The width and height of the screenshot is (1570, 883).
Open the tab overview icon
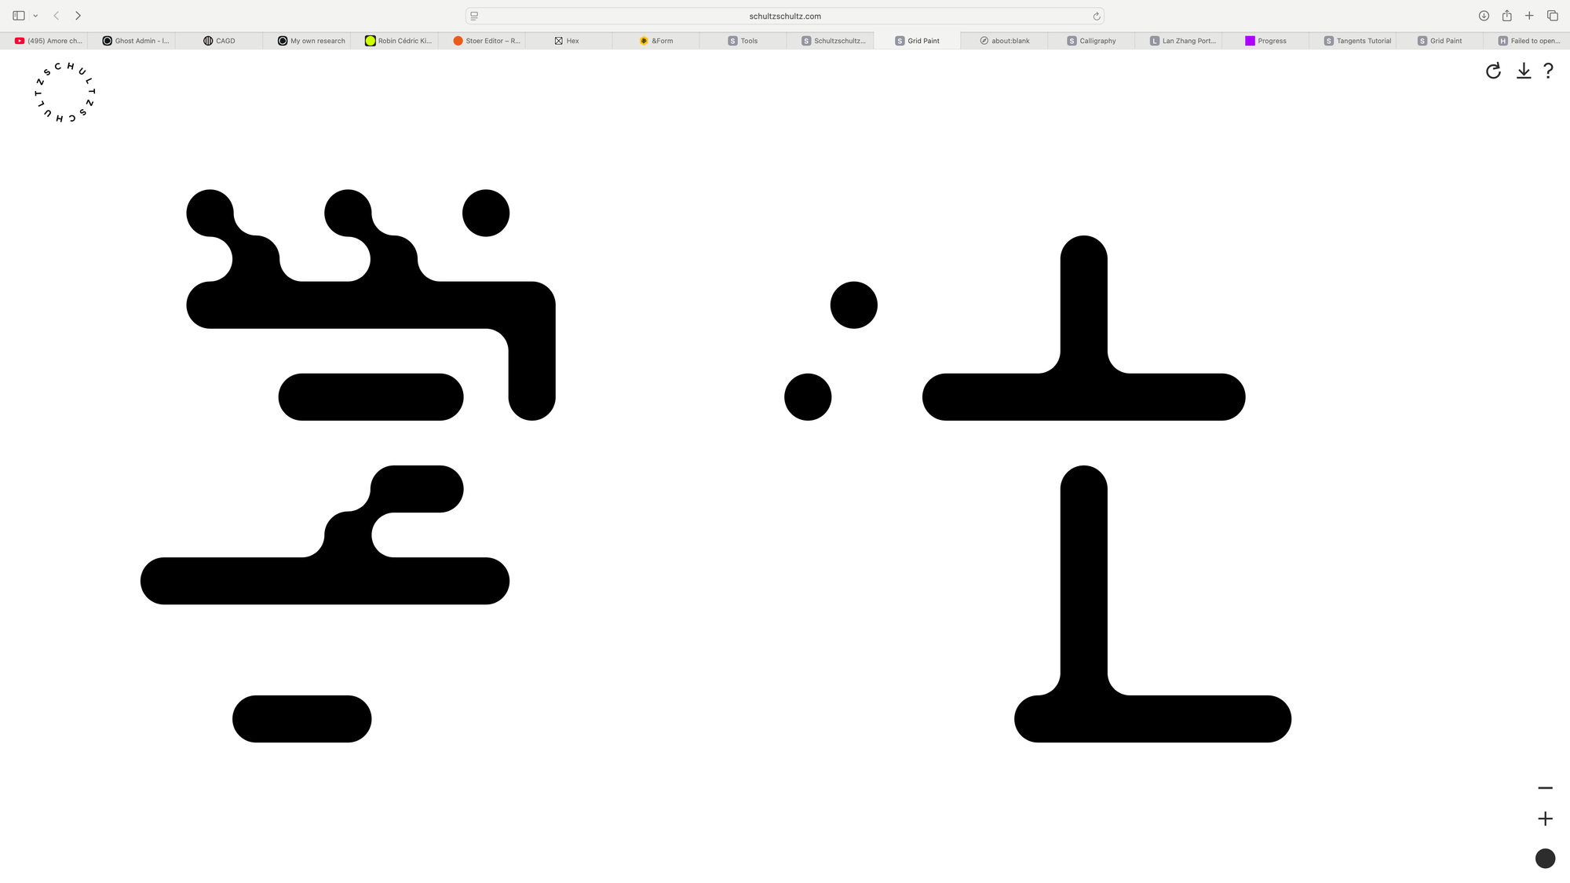point(1552,16)
